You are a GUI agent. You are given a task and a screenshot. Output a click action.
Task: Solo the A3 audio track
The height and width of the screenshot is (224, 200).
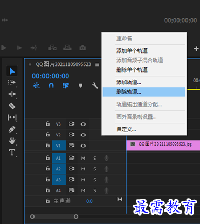[95, 180]
